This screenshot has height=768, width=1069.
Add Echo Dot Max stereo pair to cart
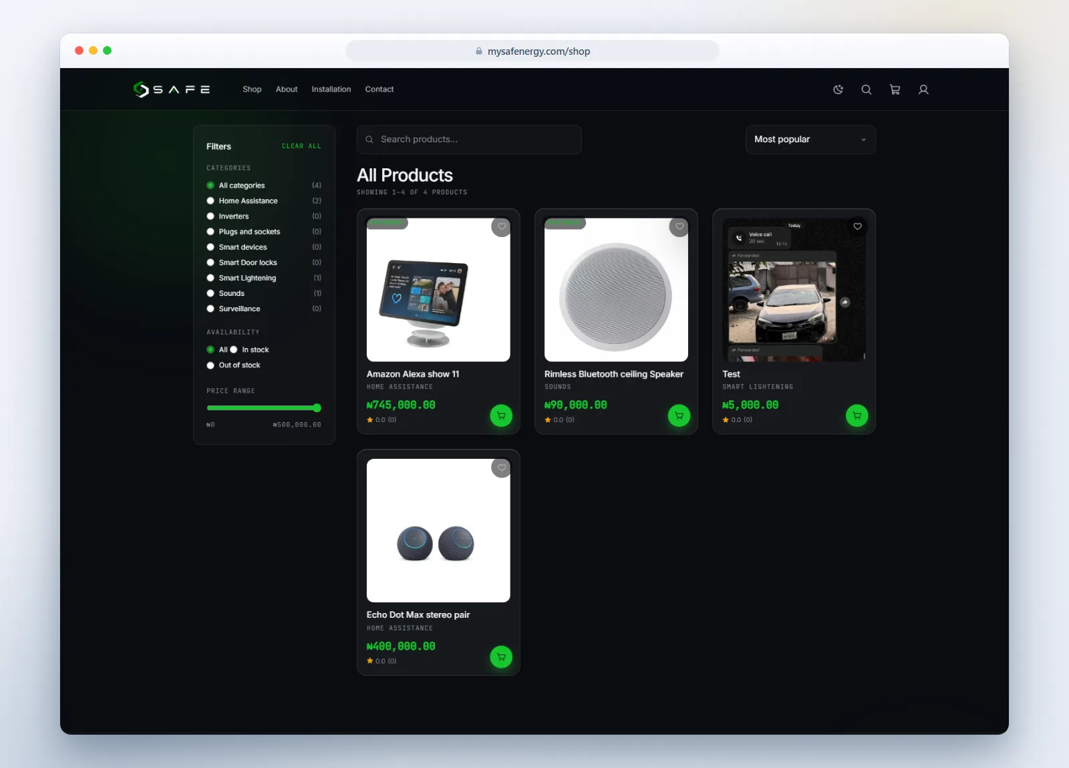501,656
